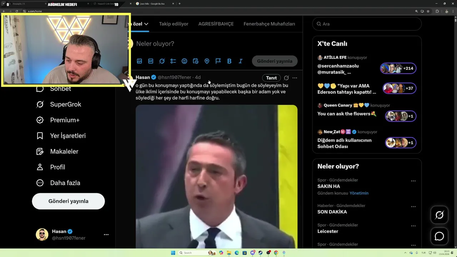Screen dimensions: 457x257
Task: Open Premium+ in the sidebar
Action: [58, 120]
